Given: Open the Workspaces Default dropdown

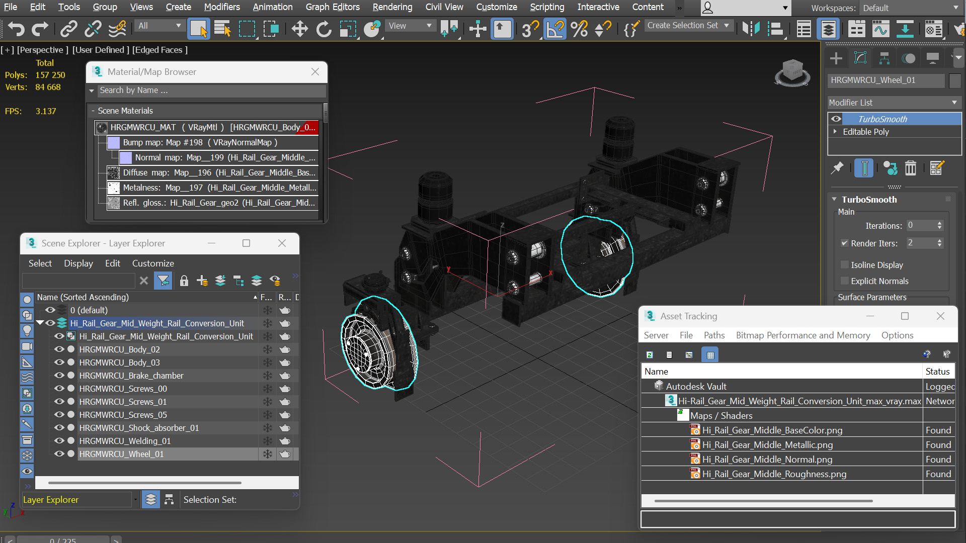Looking at the screenshot, I should pyautogui.click(x=910, y=8).
